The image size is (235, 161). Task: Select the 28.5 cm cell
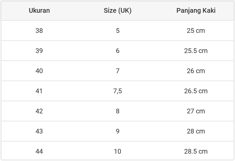[196, 151]
